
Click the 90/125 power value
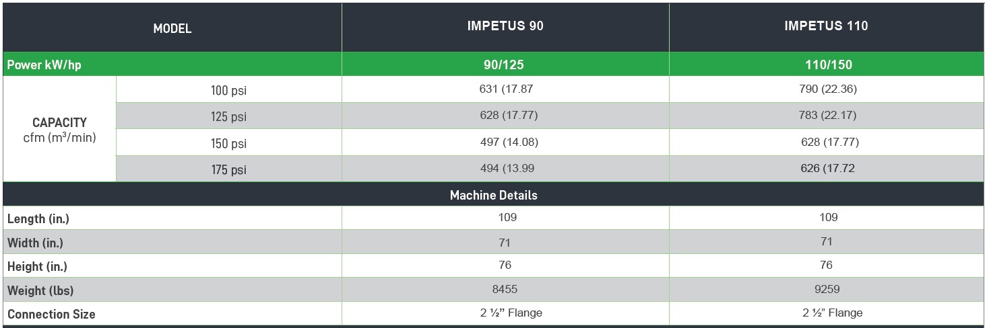pos(505,65)
